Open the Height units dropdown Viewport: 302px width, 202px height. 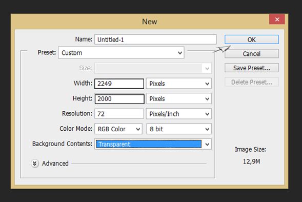(x=179, y=99)
